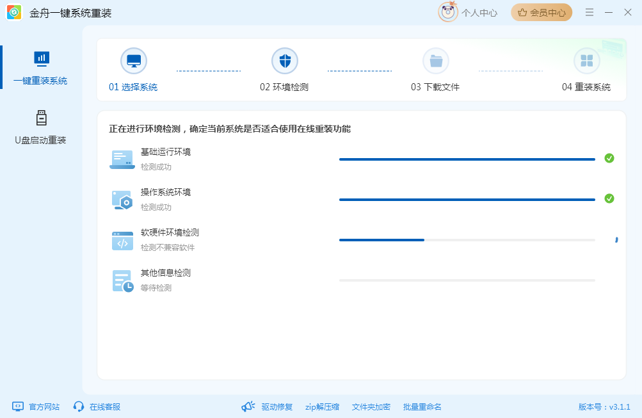
Task: Click the 软硬件环境检测 code window icon
Action: pyautogui.click(x=122, y=240)
